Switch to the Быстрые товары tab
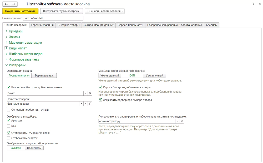263x163 pixels. coord(69,25)
